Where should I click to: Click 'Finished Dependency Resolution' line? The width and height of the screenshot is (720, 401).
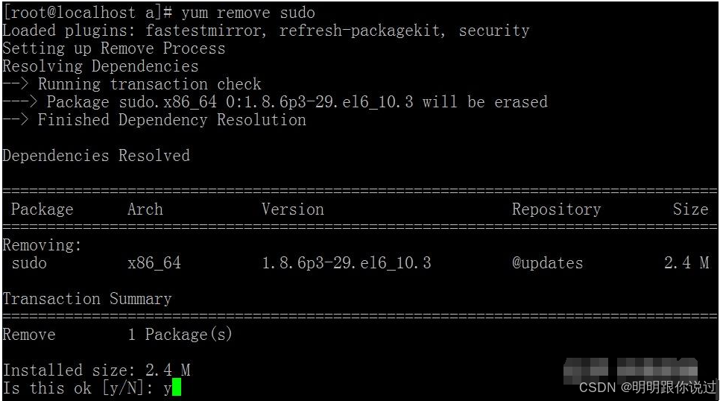coord(154,120)
